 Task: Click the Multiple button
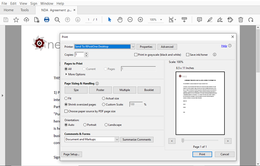(x=125, y=90)
